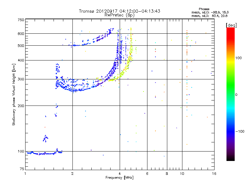The width and height of the screenshot is (252, 189).
Task: Click the plot title 'Tromsø 20120917 04:12:00-04:13:43'
Action: (x=119, y=11)
